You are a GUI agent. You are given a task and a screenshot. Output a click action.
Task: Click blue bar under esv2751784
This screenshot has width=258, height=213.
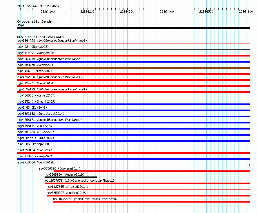(x=133, y=135)
